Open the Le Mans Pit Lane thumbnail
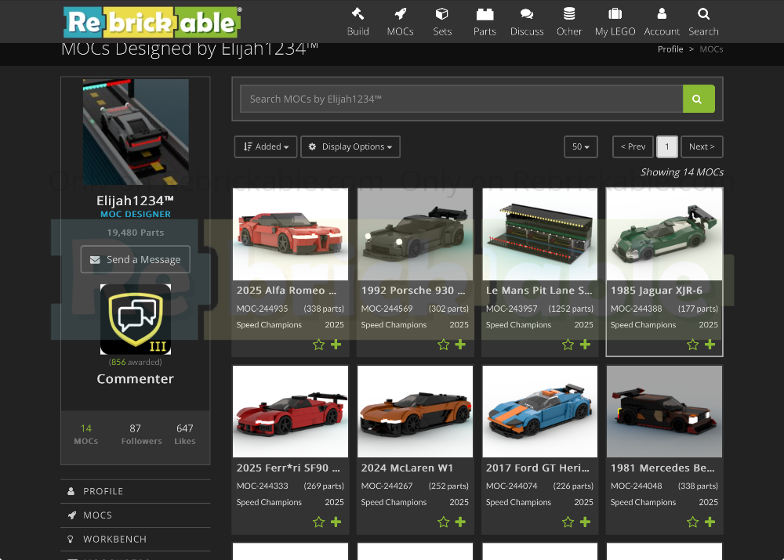 click(x=539, y=234)
